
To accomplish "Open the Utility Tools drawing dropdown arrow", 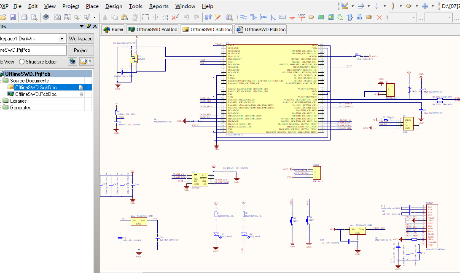I will click(352, 6).
